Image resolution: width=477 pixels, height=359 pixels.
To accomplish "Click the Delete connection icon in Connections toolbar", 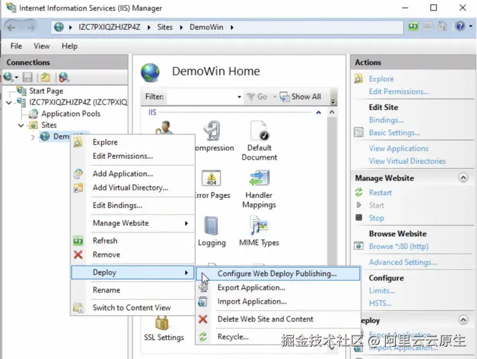I will click(64, 78).
